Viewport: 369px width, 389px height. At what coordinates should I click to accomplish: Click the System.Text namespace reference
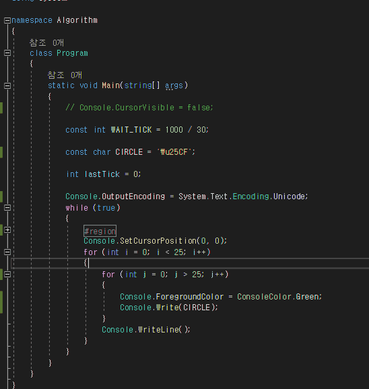tap(203, 197)
